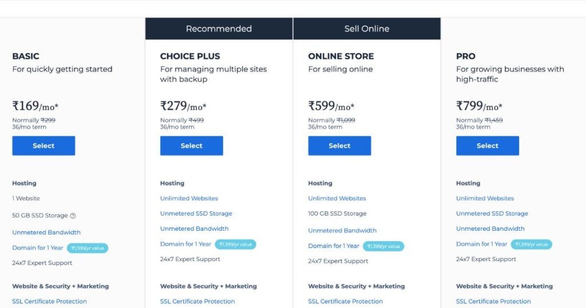Click the ₹1,399/yr value badge under Basic
This screenshot has width=586, height=308.
88,248
